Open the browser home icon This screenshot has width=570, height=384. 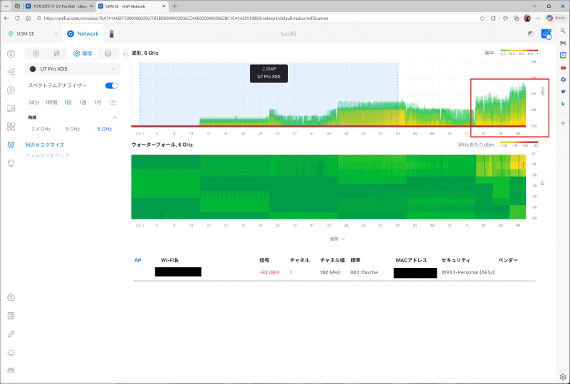point(28,19)
